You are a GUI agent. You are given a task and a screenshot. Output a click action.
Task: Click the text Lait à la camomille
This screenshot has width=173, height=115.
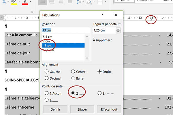pyautogui.click(x=21, y=35)
